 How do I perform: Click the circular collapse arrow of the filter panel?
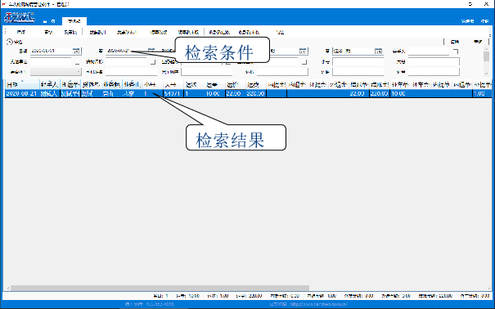(9, 42)
